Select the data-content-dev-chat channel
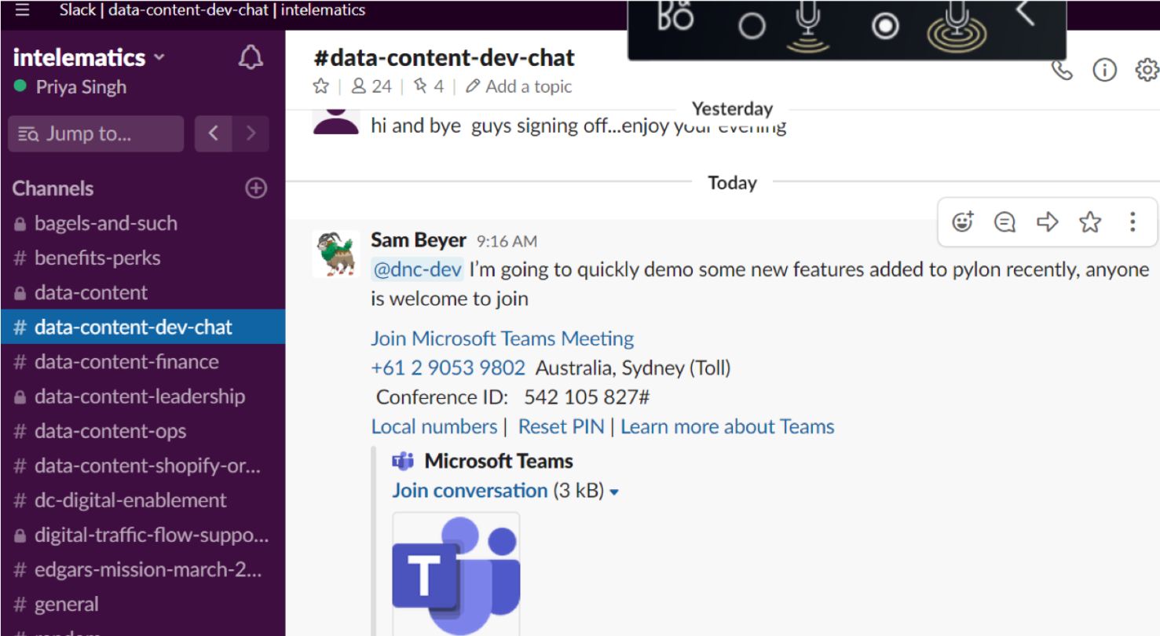 pyautogui.click(x=143, y=327)
